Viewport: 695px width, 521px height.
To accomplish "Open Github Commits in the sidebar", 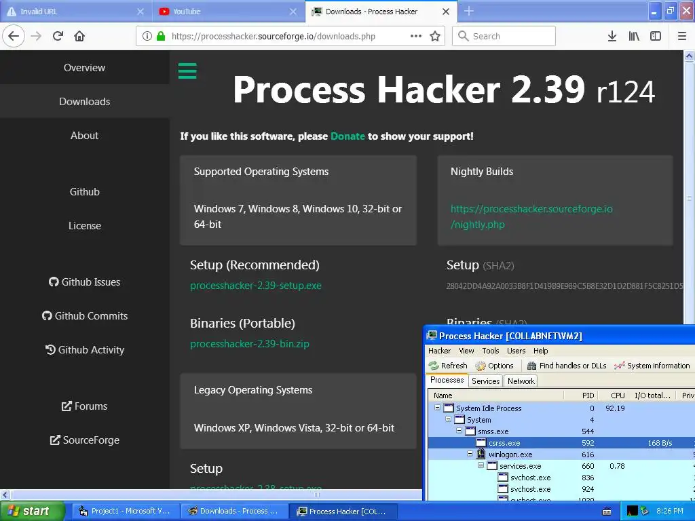I will (84, 316).
